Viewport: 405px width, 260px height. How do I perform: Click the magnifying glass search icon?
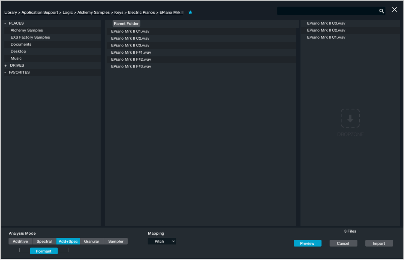click(381, 11)
